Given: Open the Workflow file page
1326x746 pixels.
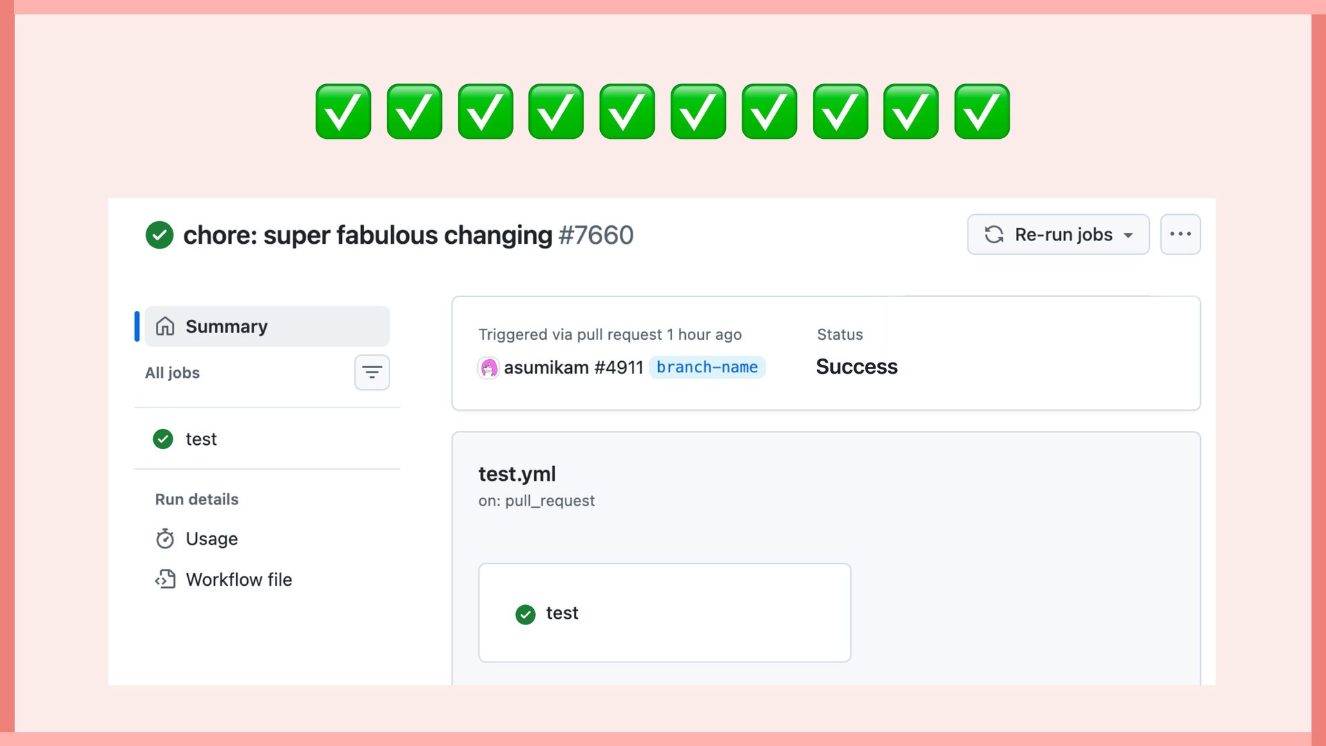Looking at the screenshot, I should pos(238,580).
